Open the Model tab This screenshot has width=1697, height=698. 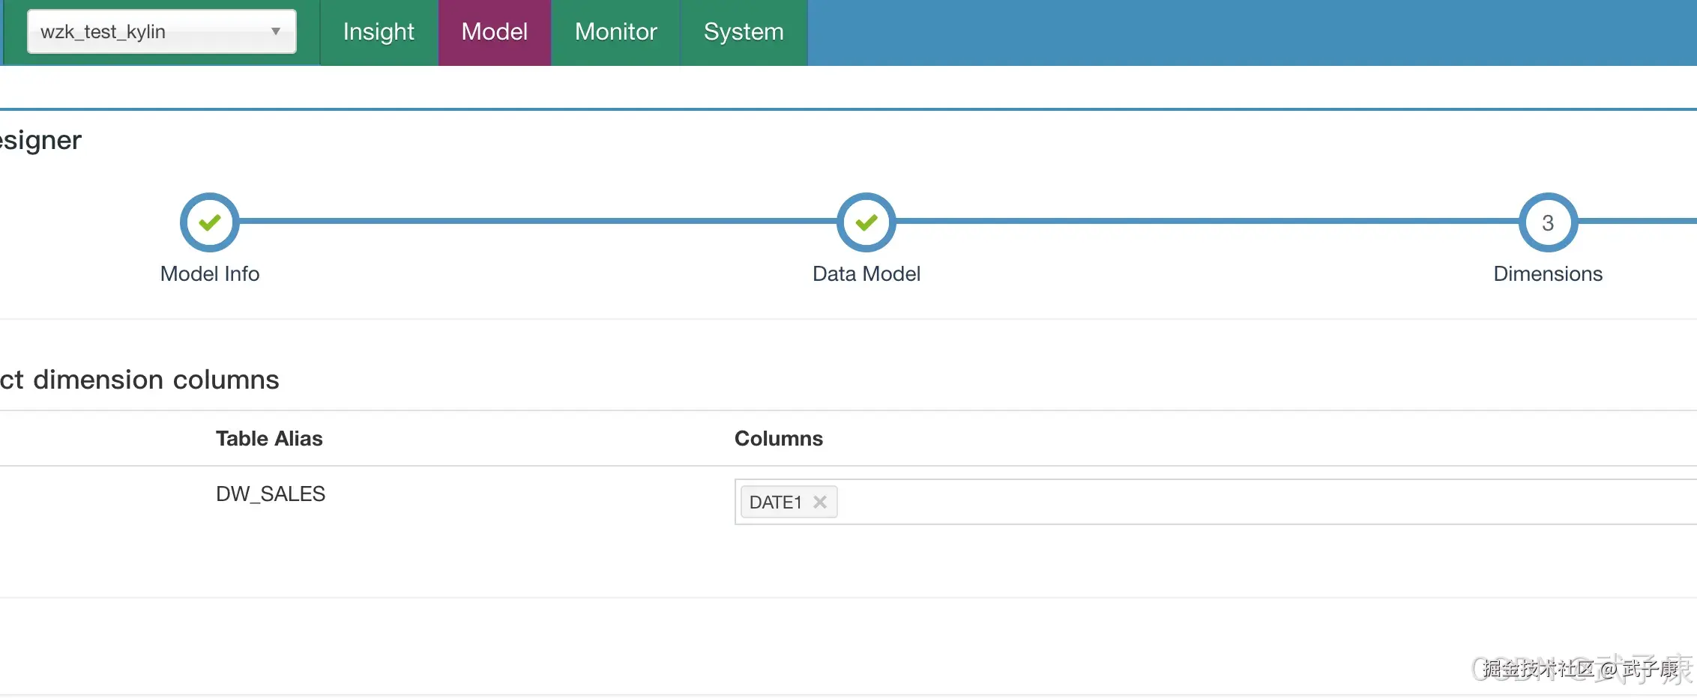[x=495, y=32]
